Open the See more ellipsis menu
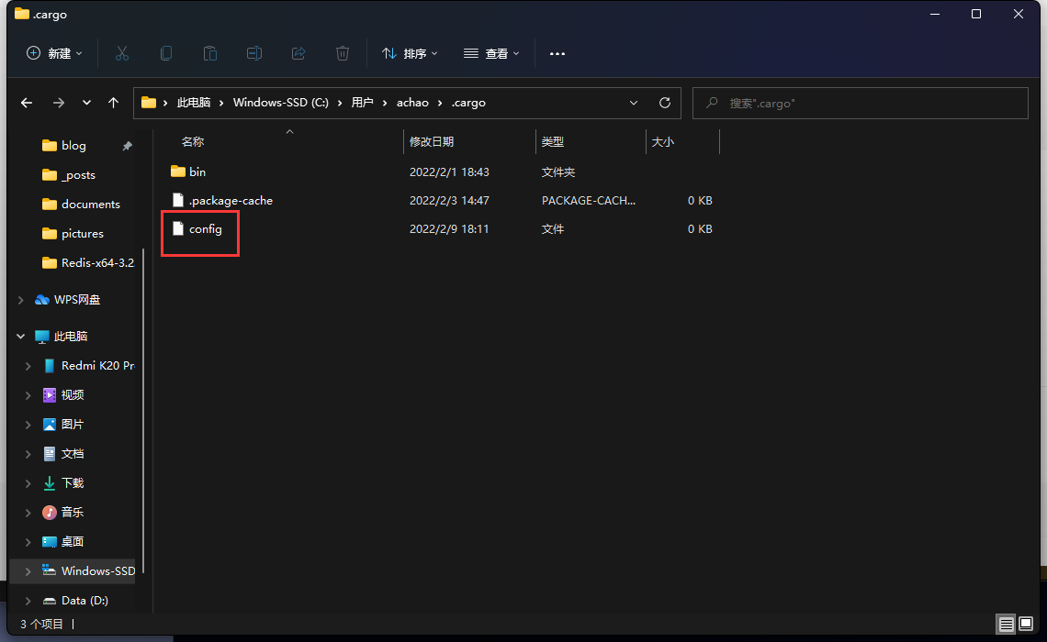1047x642 pixels. coord(557,53)
